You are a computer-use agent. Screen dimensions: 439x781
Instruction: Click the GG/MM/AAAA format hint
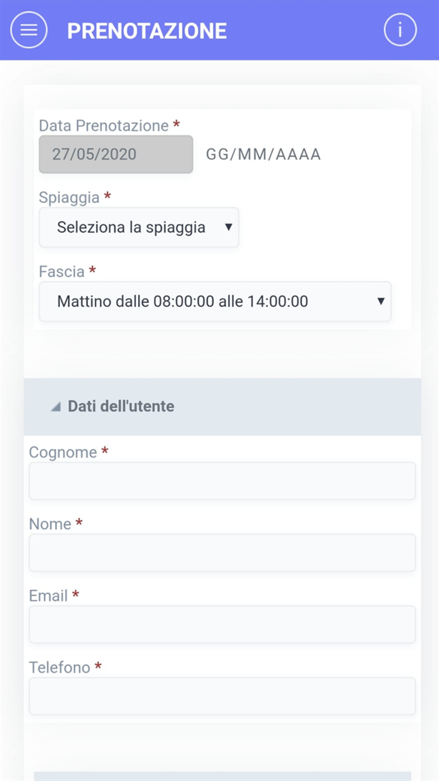point(263,154)
